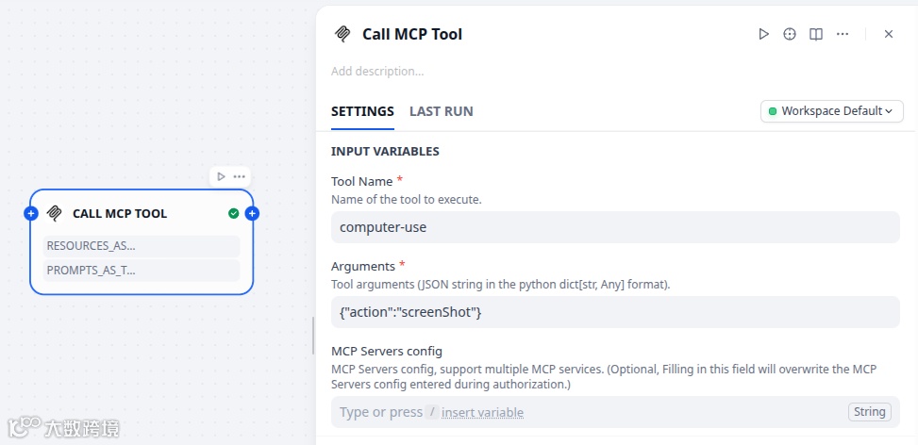Click the green success checkmark on the node
Viewport: 918px width, 445px height.
click(234, 214)
